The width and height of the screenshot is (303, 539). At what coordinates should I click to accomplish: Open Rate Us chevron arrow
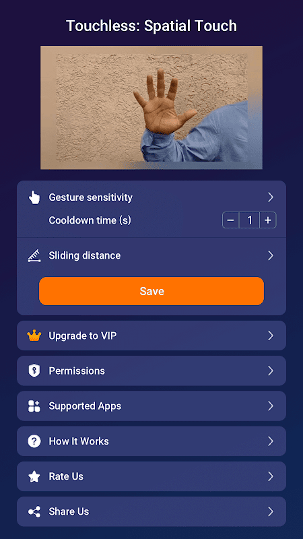271,476
